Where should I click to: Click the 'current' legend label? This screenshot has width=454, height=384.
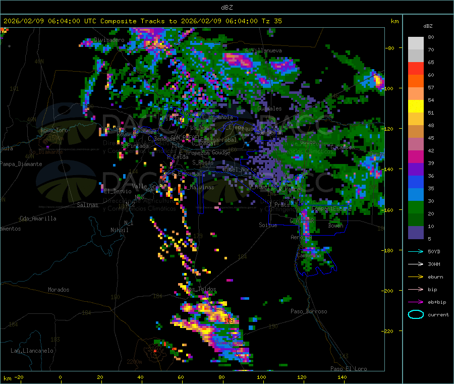click(x=438, y=315)
